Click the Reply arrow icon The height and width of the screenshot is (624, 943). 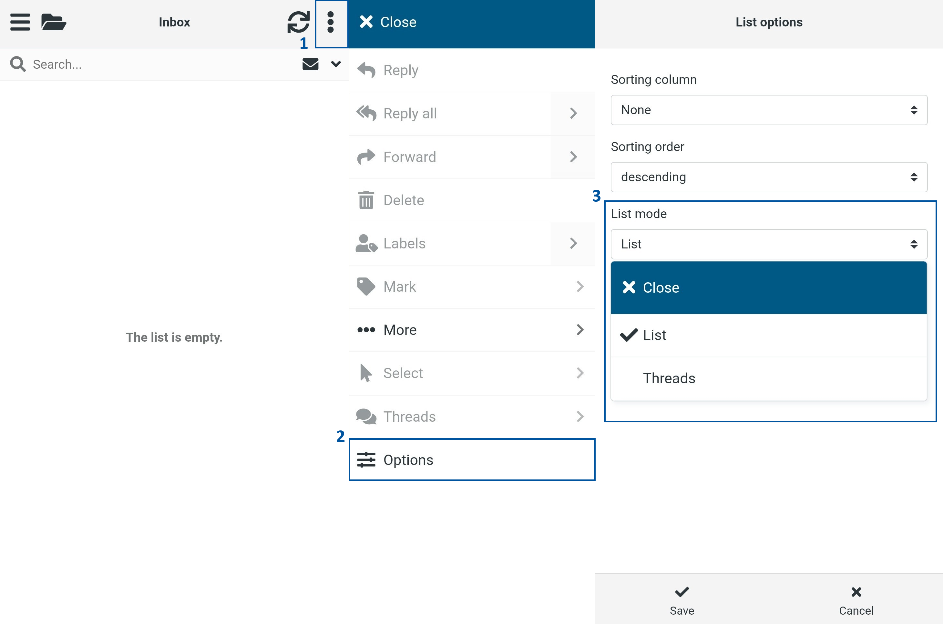366,70
